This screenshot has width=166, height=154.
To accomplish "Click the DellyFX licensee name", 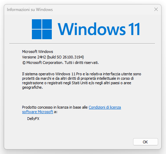I will click(x=33, y=119).
